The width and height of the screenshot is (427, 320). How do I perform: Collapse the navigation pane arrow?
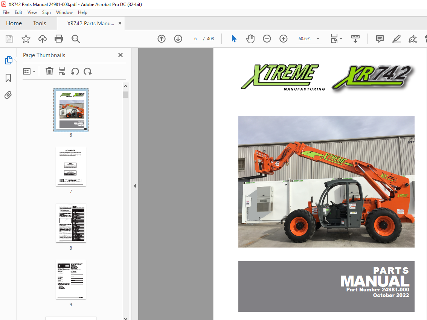pyautogui.click(x=135, y=186)
